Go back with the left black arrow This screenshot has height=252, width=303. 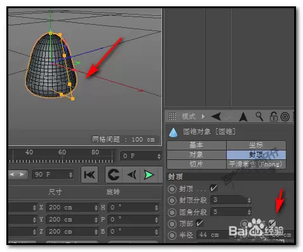(x=216, y=116)
